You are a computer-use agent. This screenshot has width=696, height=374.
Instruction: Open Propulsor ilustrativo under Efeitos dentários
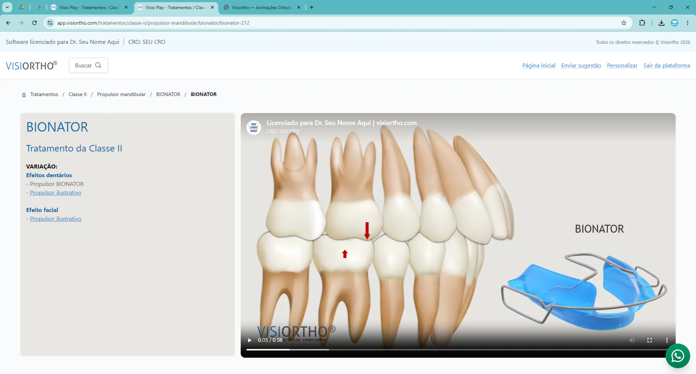point(55,193)
